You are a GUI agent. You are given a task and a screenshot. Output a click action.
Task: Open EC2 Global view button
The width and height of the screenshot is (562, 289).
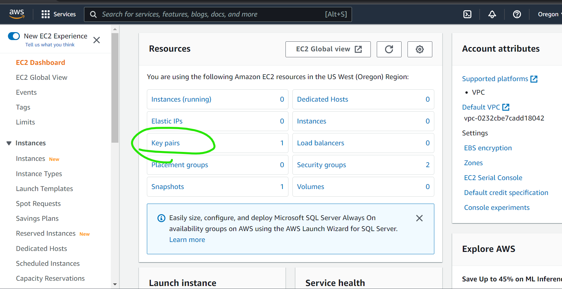(328, 49)
